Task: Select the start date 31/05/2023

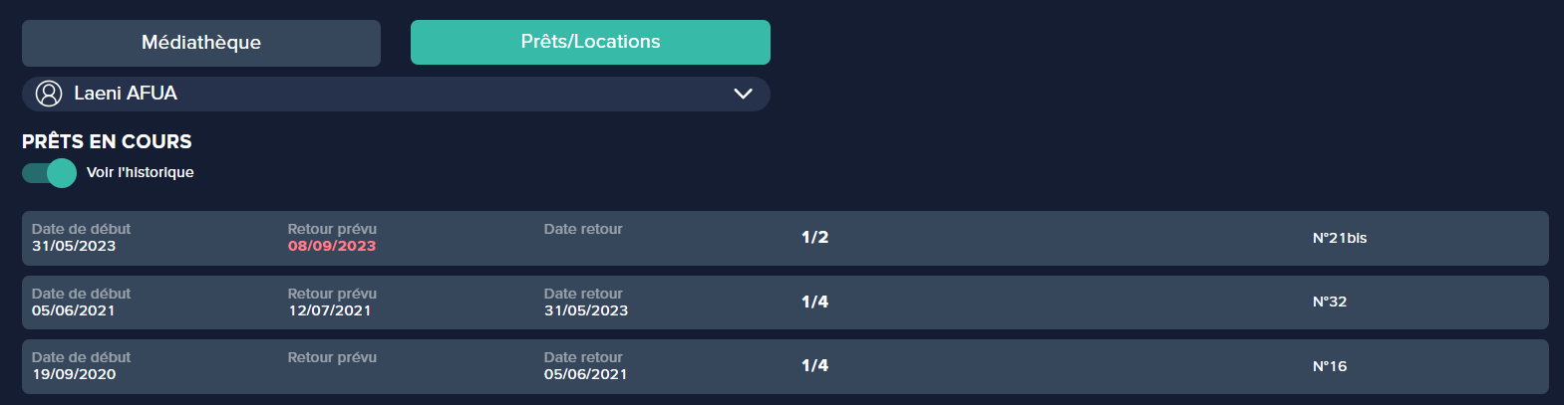Action: click(x=74, y=246)
